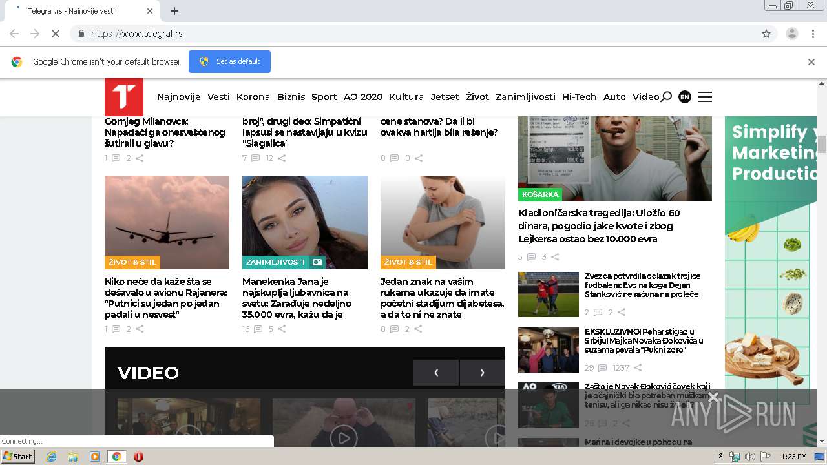827x465 pixels.
Task: Click the page vertical scrollbar thumb
Action: [x=822, y=145]
